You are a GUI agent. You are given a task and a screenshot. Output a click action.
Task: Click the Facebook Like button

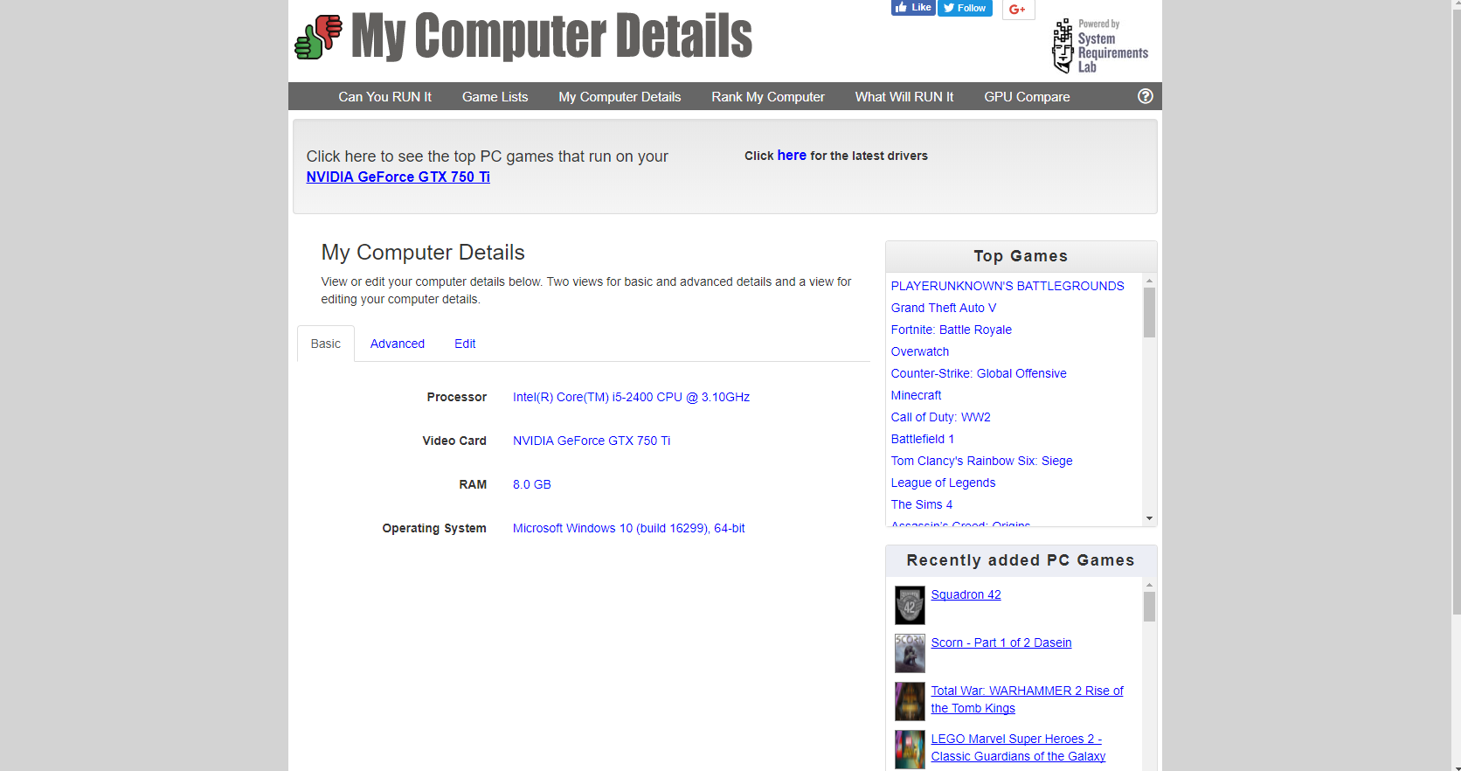click(913, 8)
